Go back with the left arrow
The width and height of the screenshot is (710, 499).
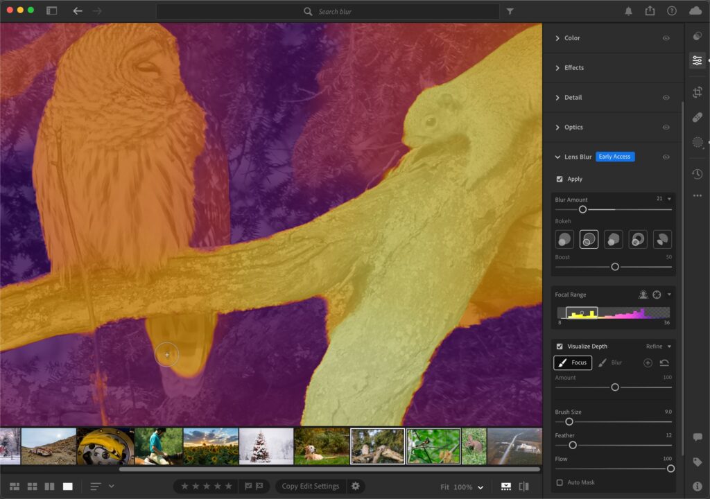(x=78, y=11)
